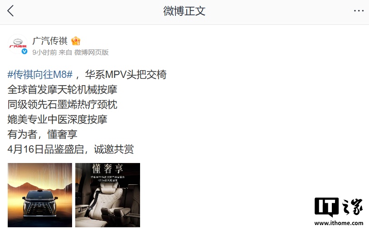Open the three-dot more options menu
Image resolution: width=369 pixels, height=230 pixels.
tap(359, 11)
